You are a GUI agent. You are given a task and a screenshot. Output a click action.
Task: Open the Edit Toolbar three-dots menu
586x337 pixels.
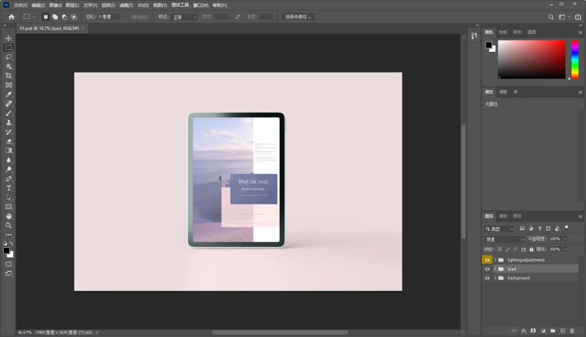9,235
